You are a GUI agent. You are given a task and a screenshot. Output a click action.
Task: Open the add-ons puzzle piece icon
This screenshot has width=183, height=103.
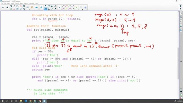pos(41,7)
